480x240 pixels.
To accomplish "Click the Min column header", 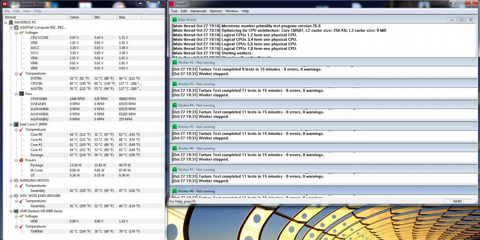I will (104, 17).
